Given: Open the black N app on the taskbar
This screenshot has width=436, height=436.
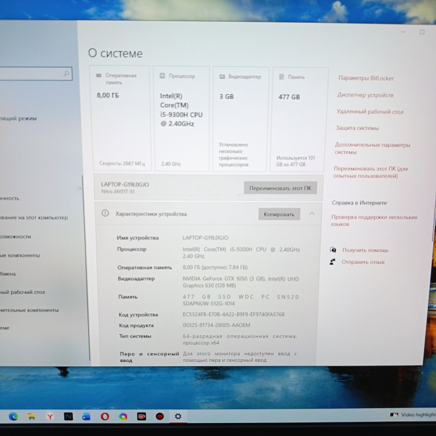Looking at the screenshot, I should tap(69, 416).
